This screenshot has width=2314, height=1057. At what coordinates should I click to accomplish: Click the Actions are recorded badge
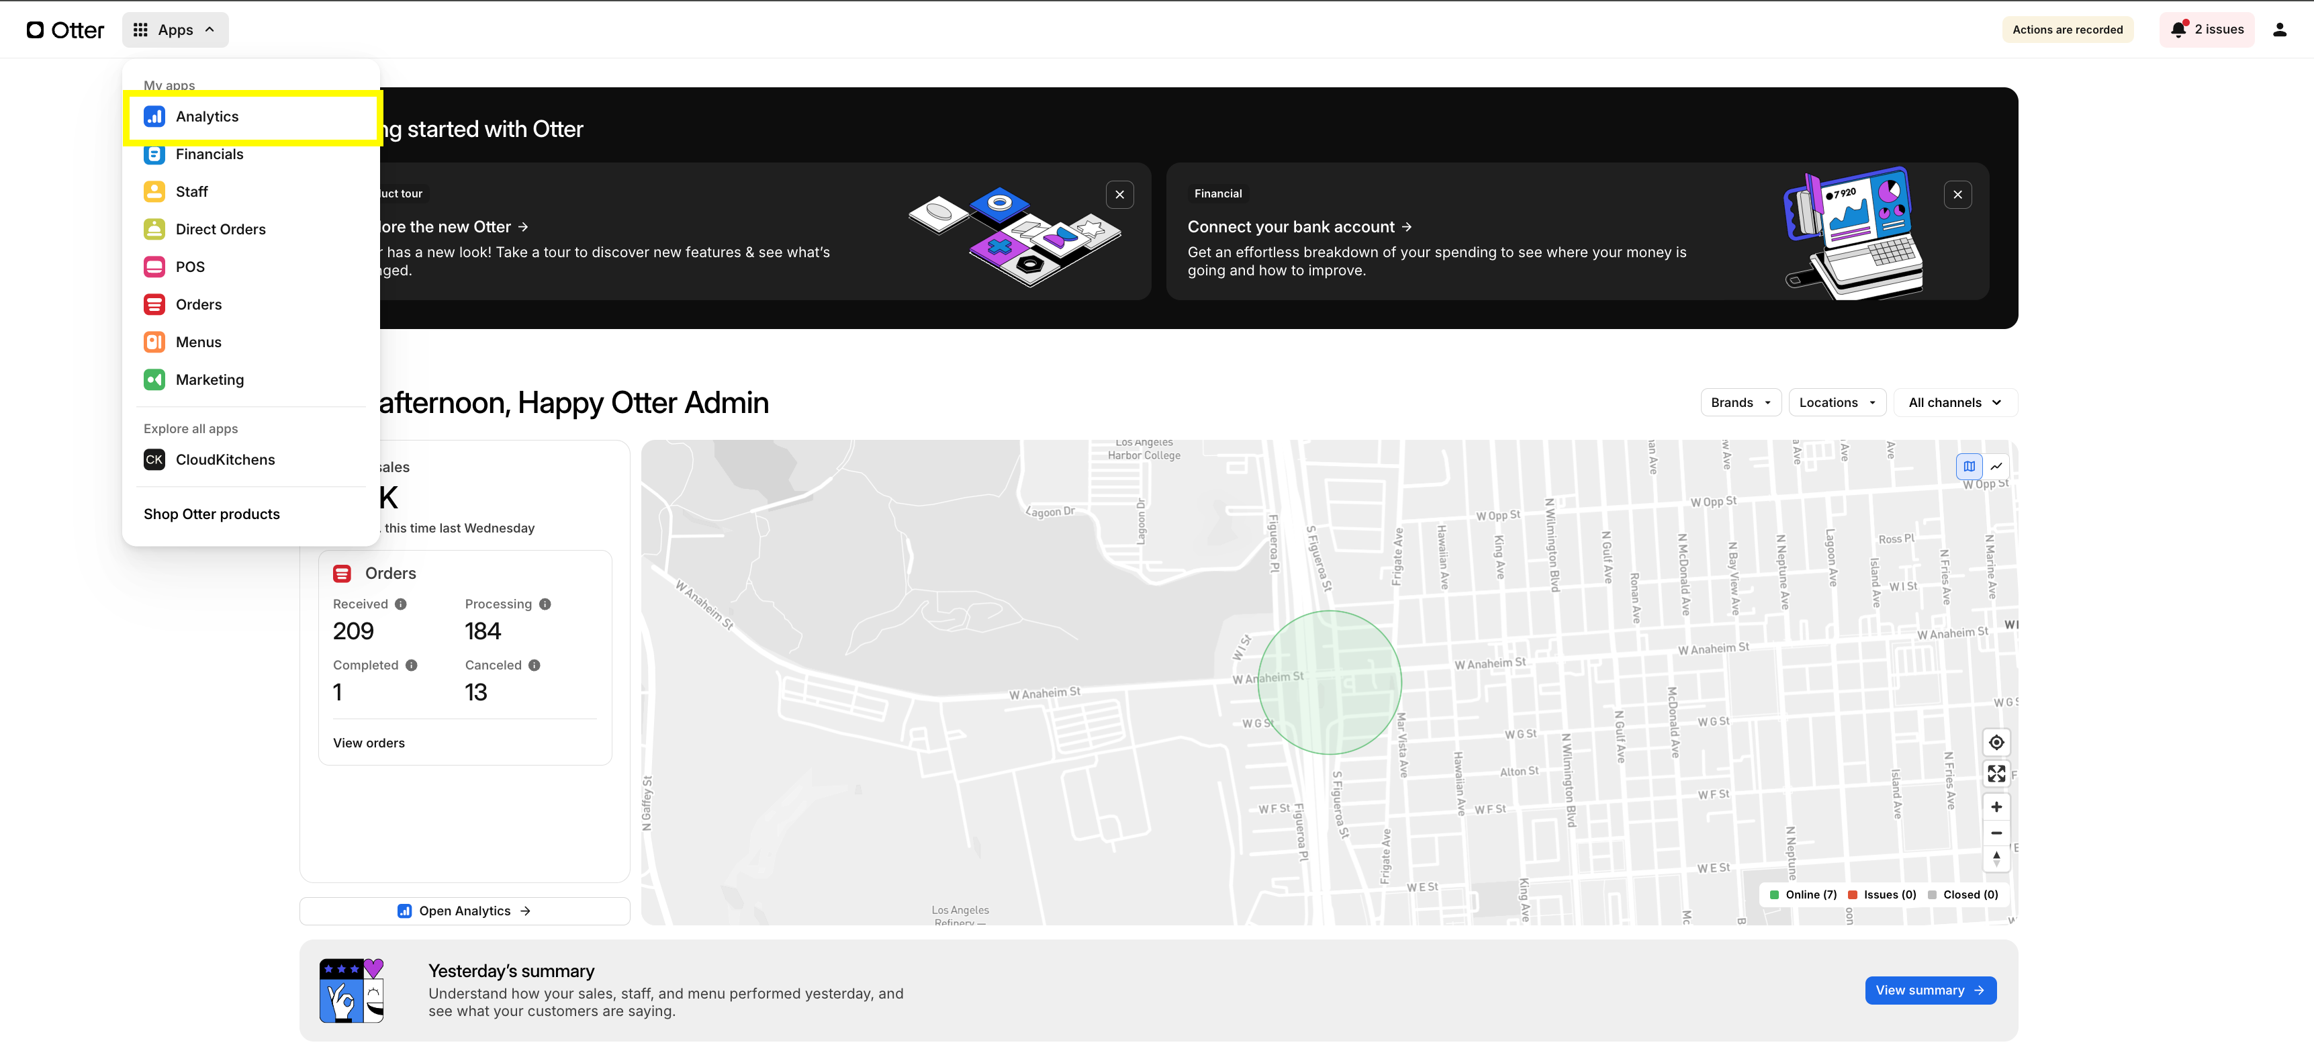tap(2067, 30)
